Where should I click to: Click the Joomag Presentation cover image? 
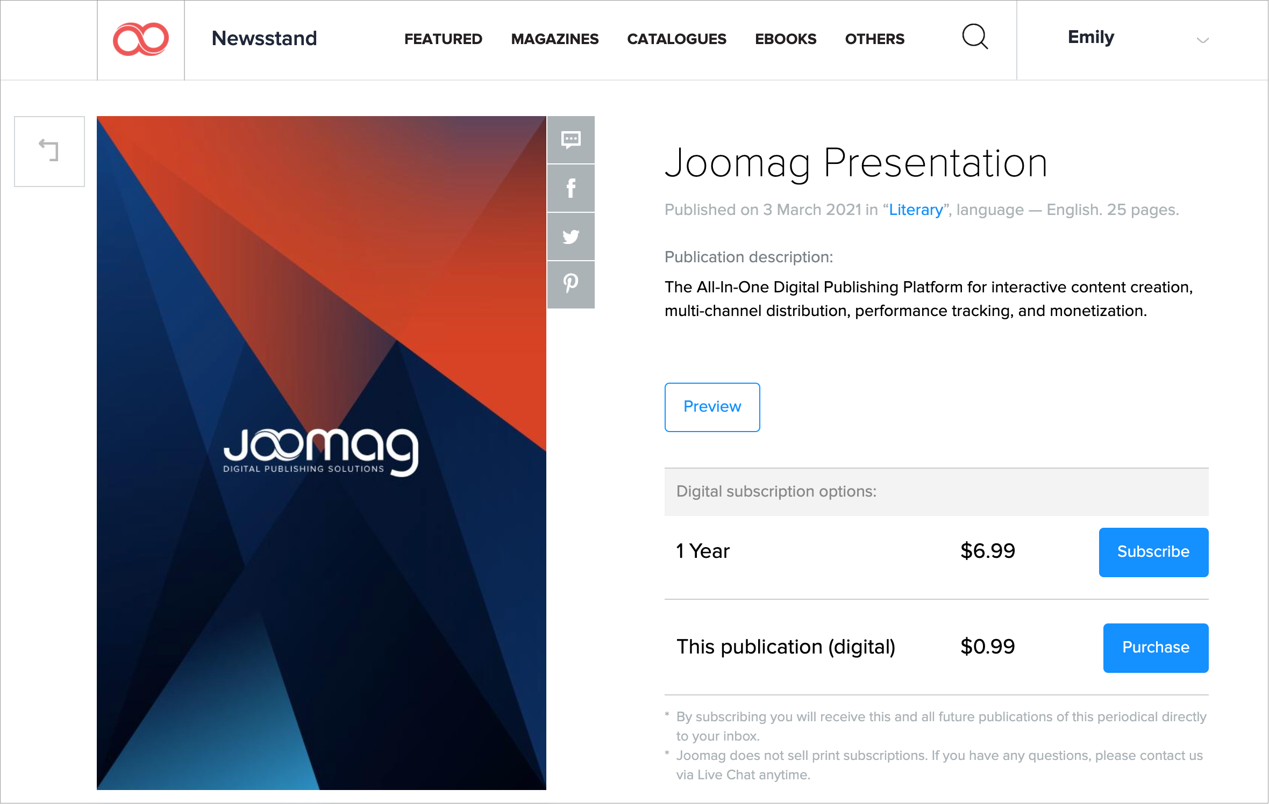(321, 453)
